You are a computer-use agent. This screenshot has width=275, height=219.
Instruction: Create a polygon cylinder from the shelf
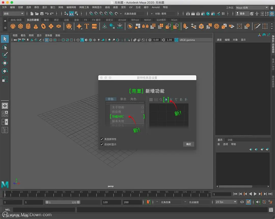point(28,26)
